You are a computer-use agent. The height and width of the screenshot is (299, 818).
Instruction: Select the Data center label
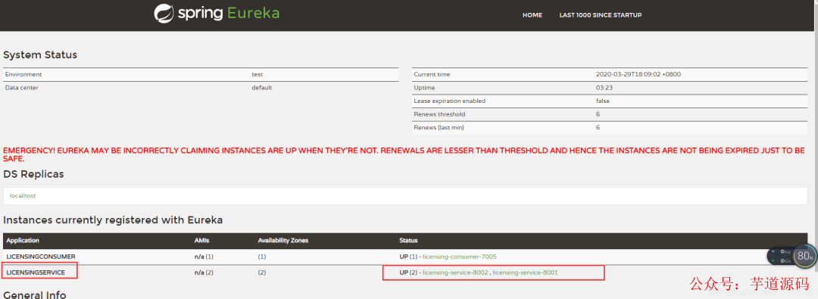pos(22,88)
